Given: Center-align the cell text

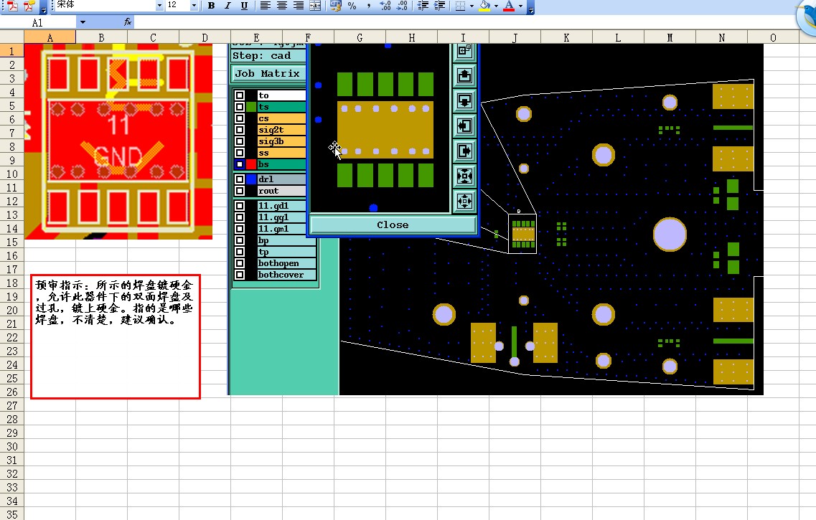Looking at the screenshot, I should click(281, 6).
